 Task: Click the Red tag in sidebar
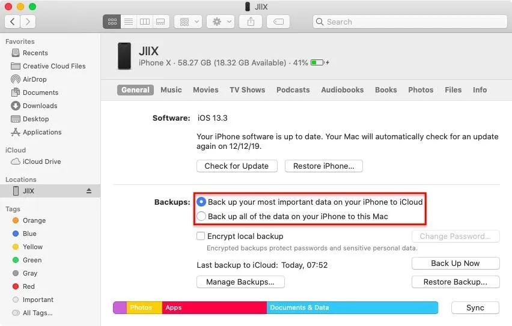pos(29,286)
